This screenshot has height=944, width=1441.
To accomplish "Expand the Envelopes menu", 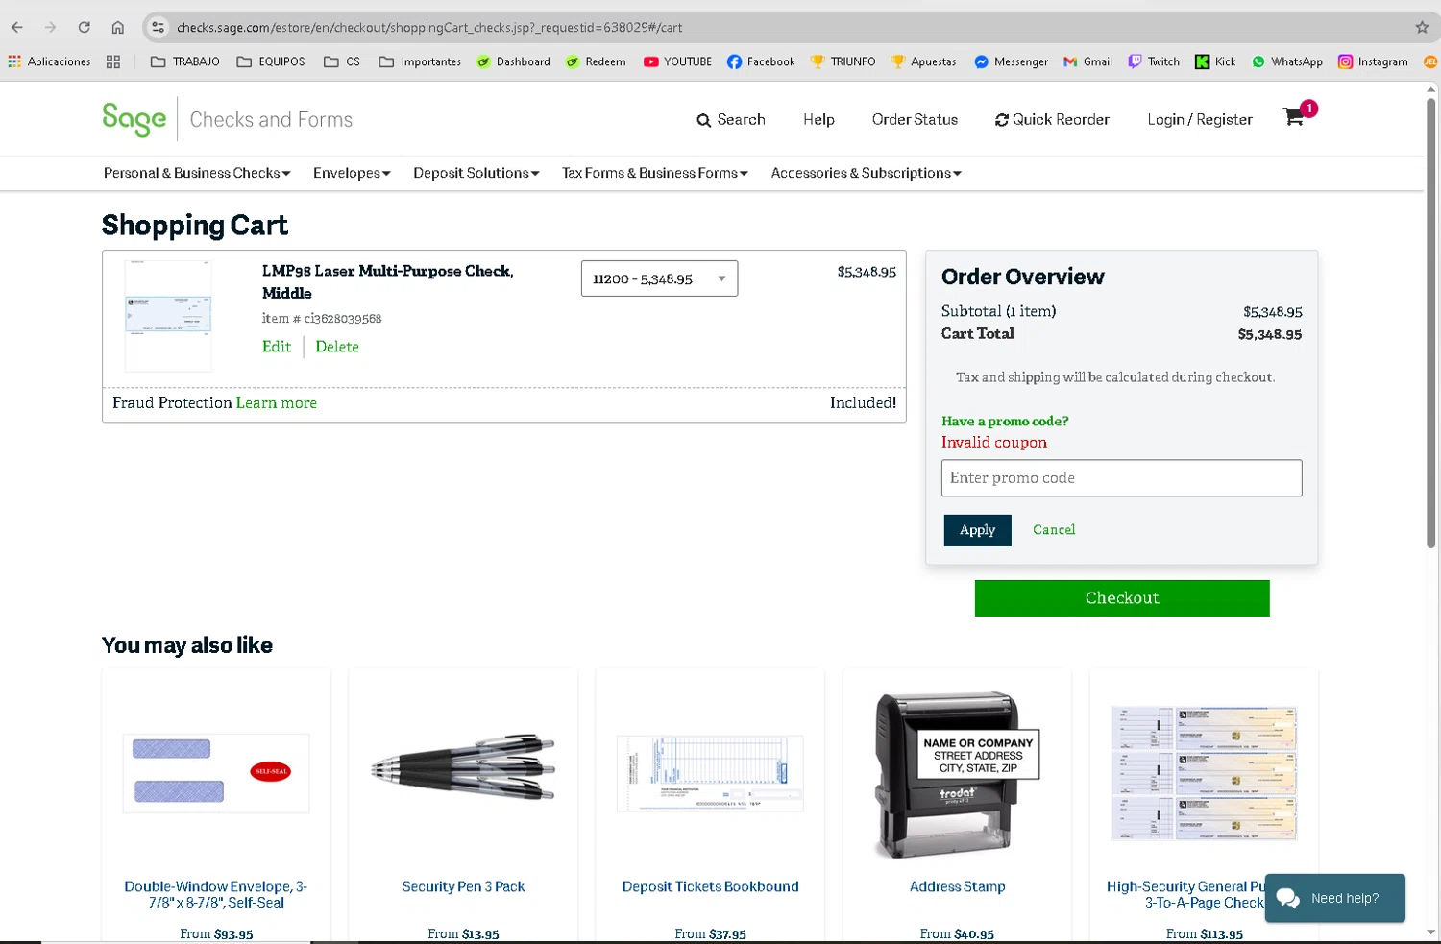I will (352, 173).
